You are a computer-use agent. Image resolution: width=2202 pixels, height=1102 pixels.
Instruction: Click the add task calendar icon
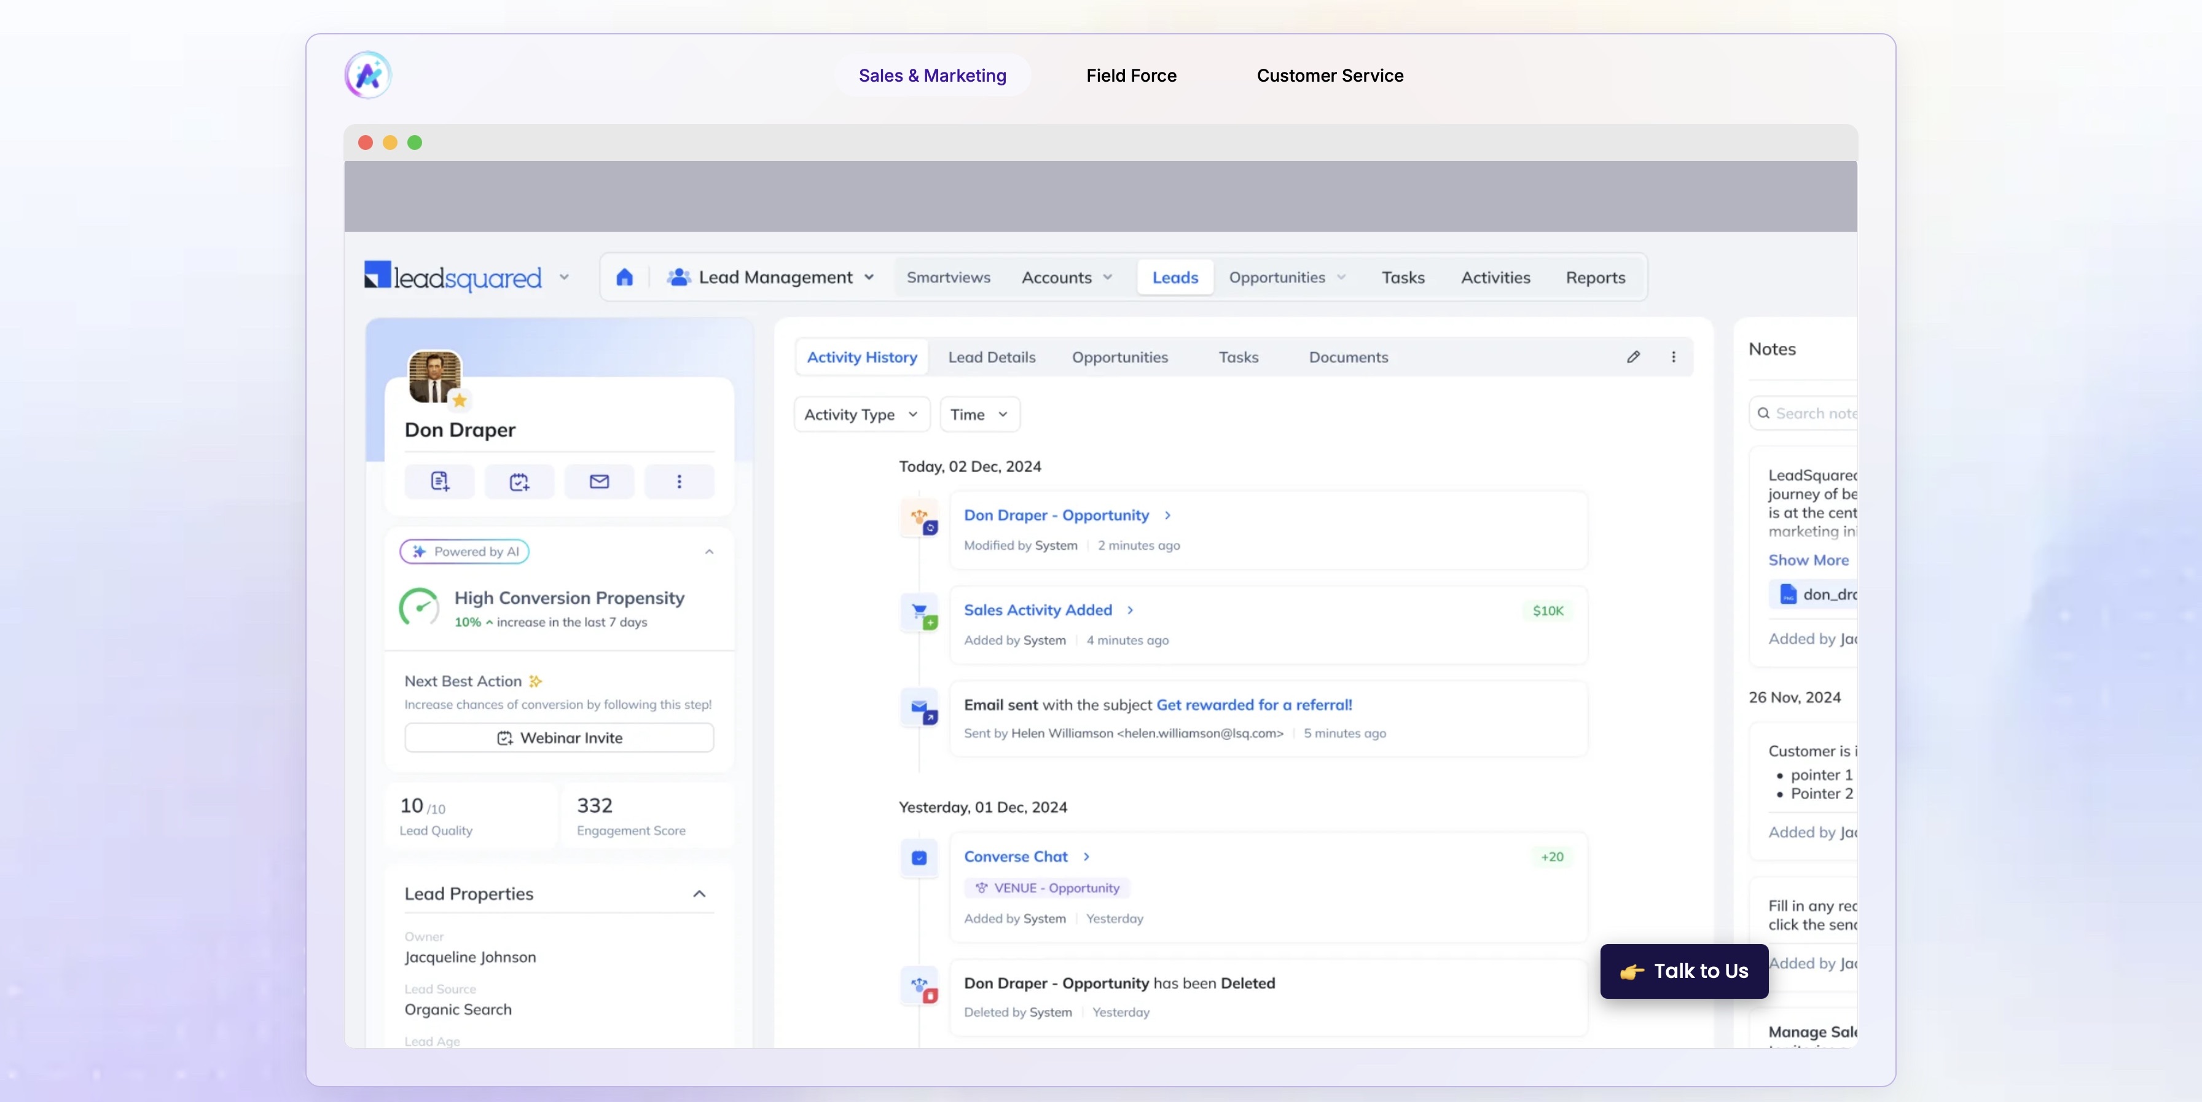click(519, 482)
